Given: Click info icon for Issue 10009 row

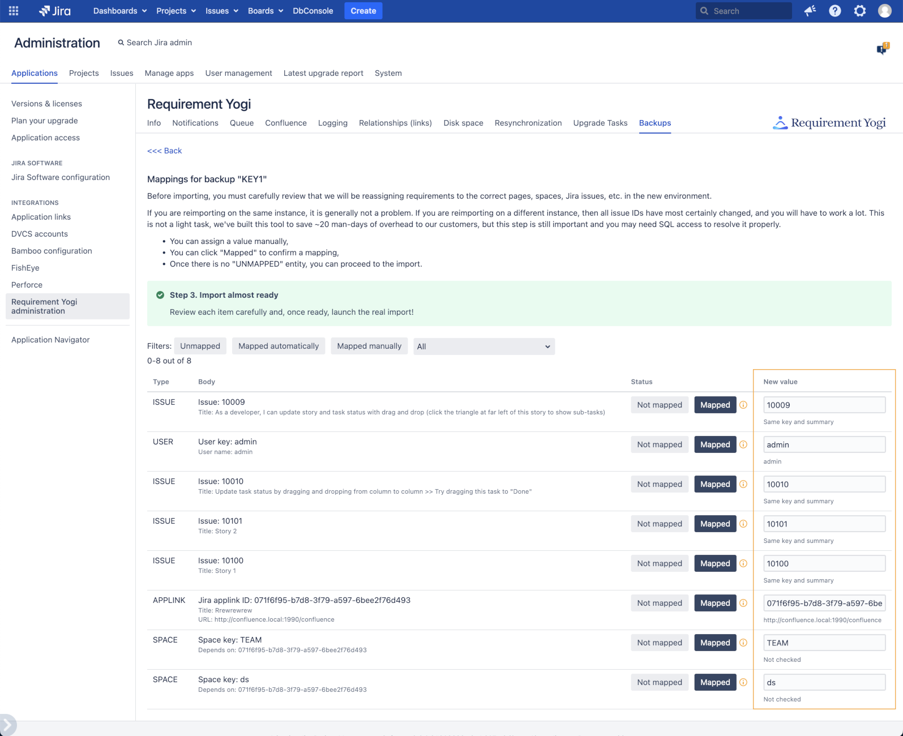Looking at the screenshot, I should [x=743, y=405].
